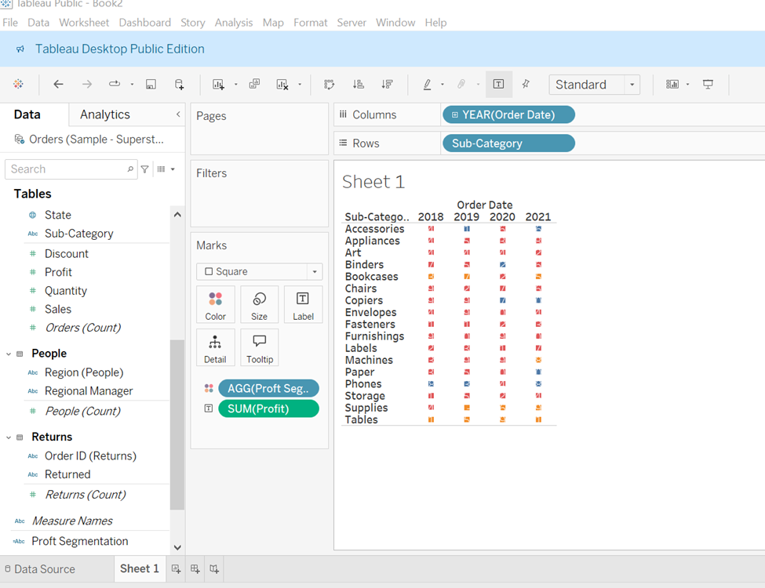Click the Tables 2018 orange square mark

(432, 419)
